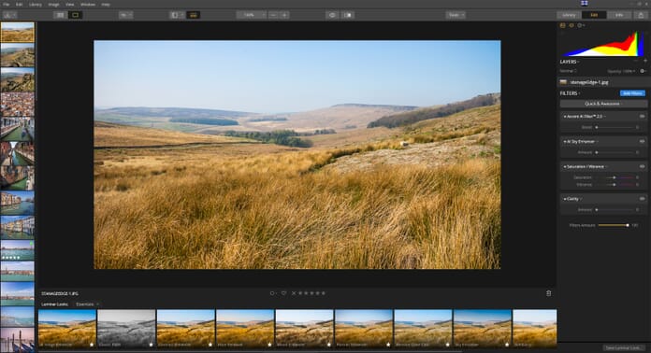Toggle side panel layout icon in toolbar
This screenshot has width=651, height=353.
178,15
